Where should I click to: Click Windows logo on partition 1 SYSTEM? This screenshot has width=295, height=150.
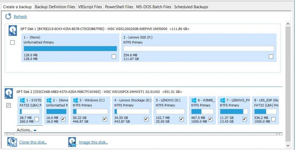point(22,100)
